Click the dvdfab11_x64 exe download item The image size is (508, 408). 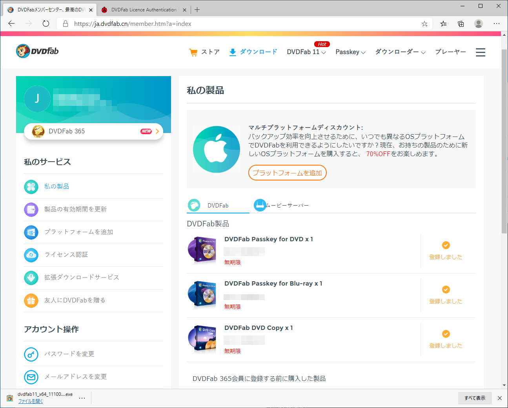[x=45, y=394]
